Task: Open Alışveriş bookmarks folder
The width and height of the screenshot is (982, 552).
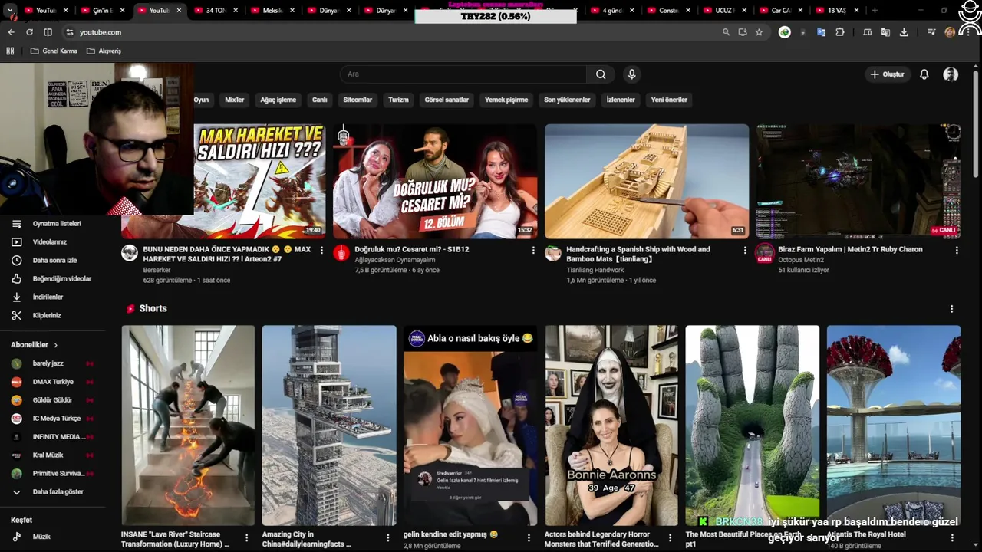Action: point(104,51)
